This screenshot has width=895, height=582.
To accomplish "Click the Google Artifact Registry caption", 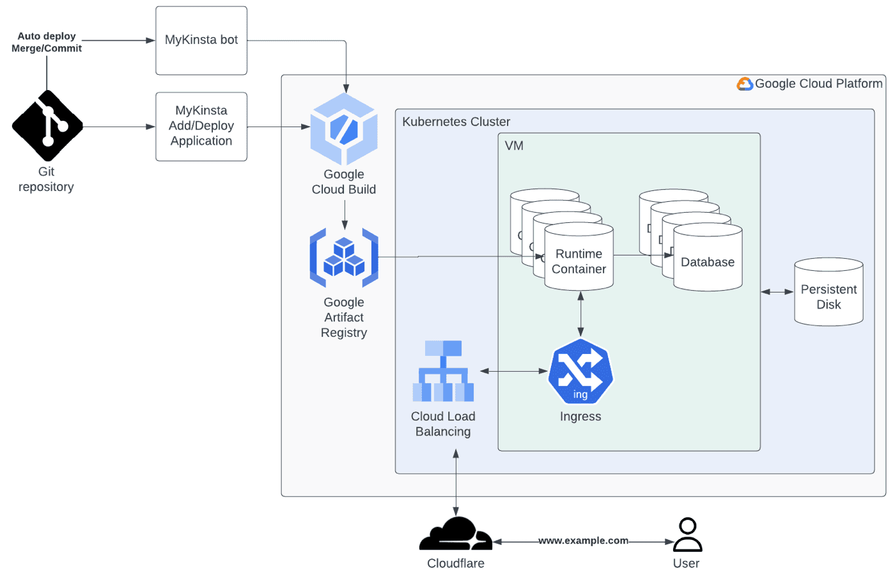I will tap(344, 318).
